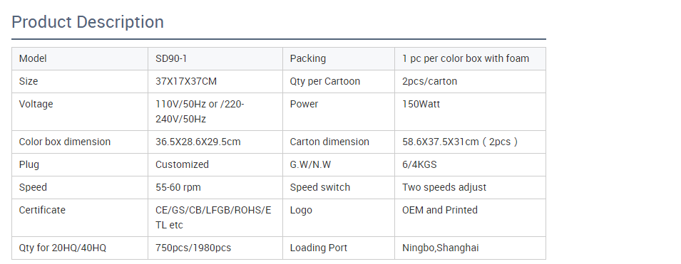Select the SD90-1 model value cell

coord(215,58)
